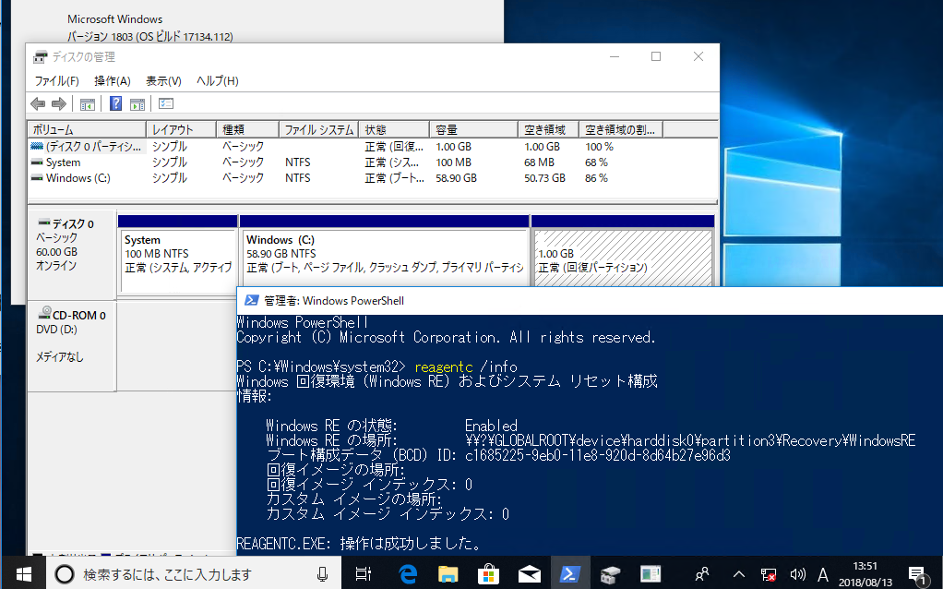Click the winver window icon on taskbar
This screenshot has height=589, width=943.
(651, 574)
